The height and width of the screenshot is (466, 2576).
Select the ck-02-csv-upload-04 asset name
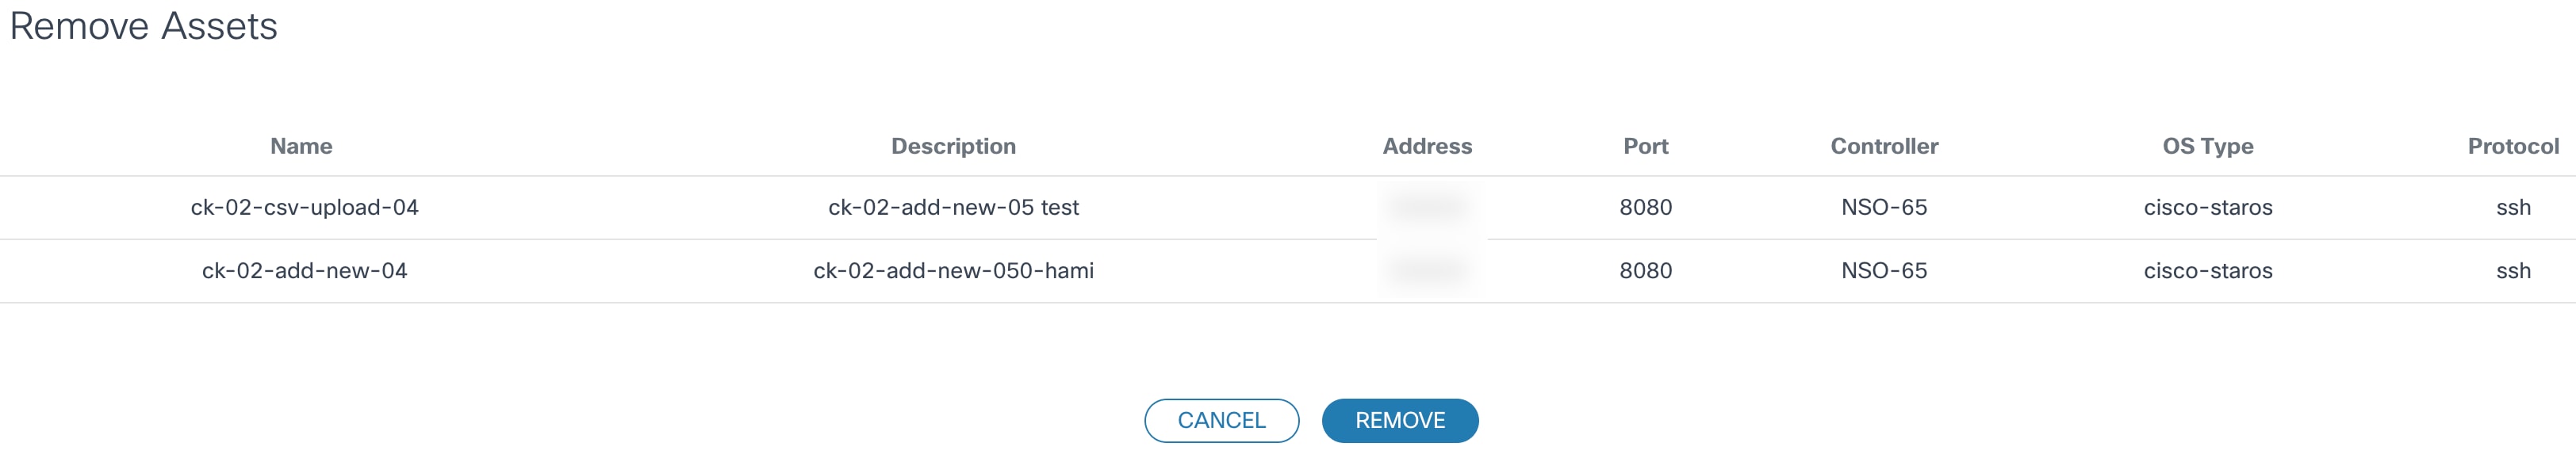304,207
